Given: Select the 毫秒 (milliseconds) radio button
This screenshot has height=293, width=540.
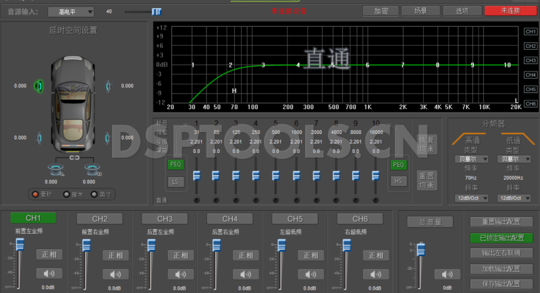Looking at the screenshot, I should coord(34,194).
